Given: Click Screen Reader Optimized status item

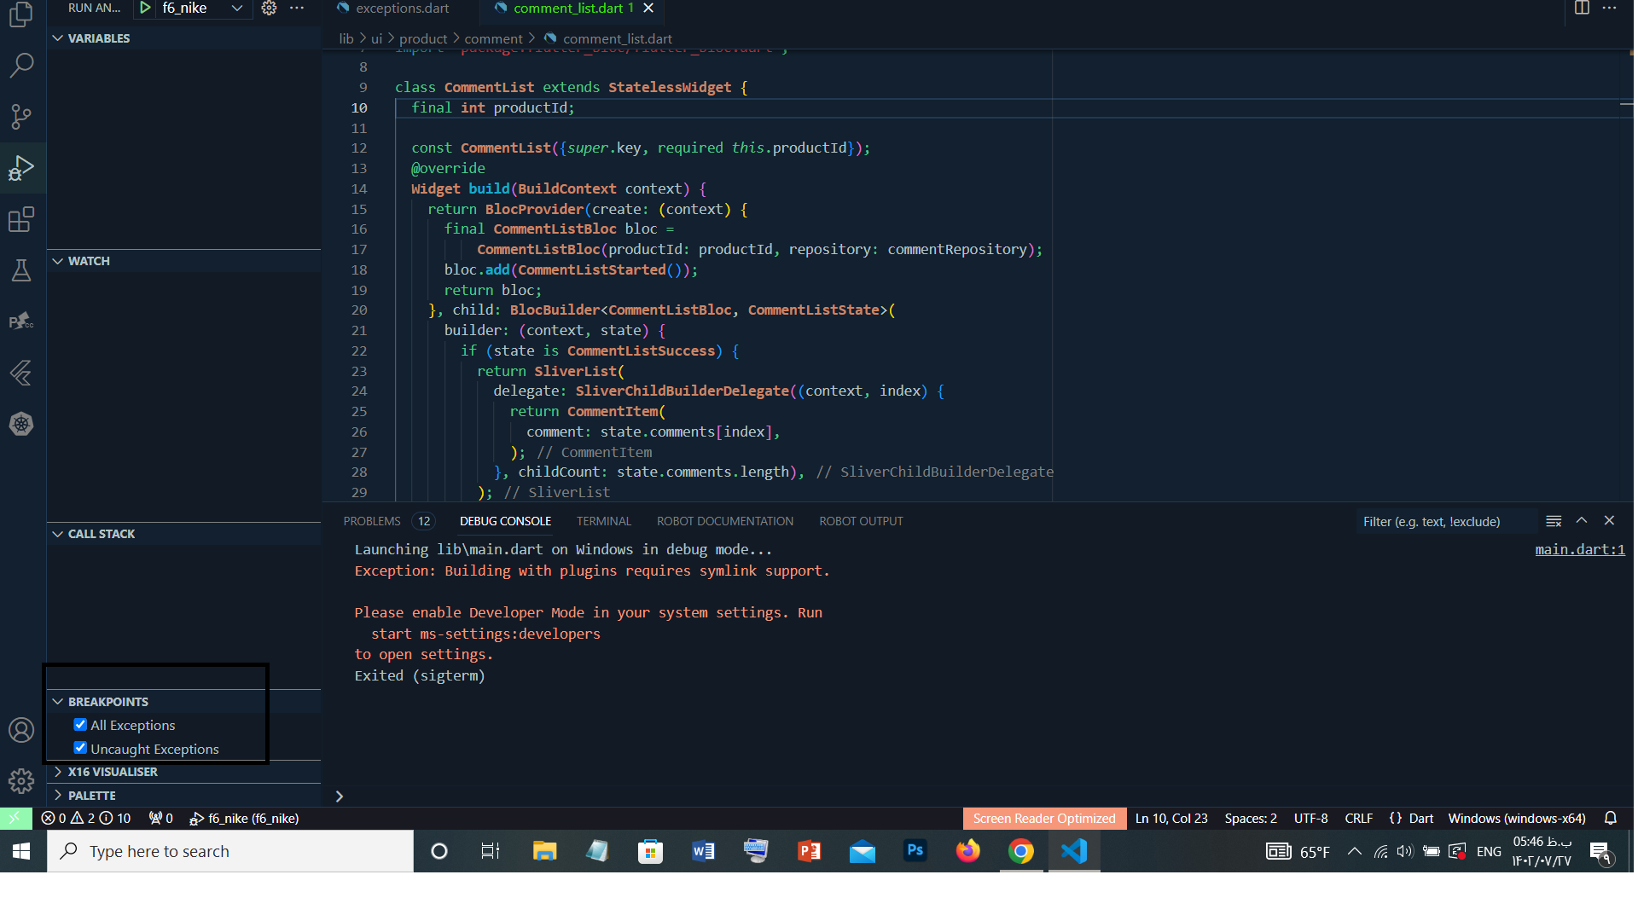Looking at the screenshot, I should click(1044, 818).
